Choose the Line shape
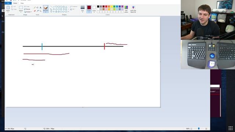 pos(51,7)
